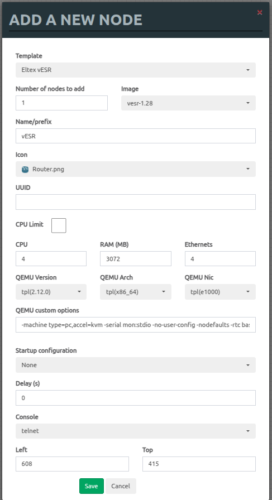
Task: Click the Cancel button
Action: 121,486
